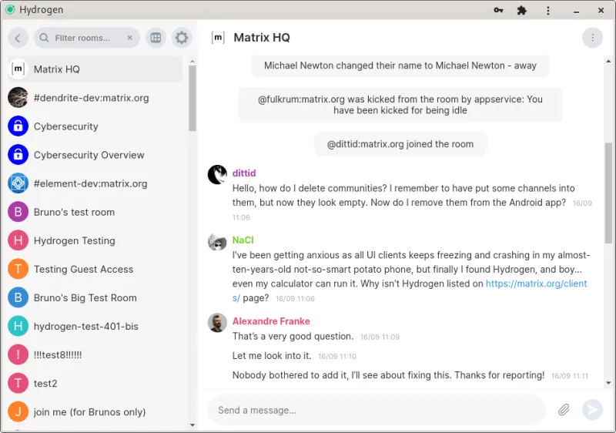The height and width of the screenshot is (433, 616).
Task: Click dittid's avatar in the chat
Action: 217,175
